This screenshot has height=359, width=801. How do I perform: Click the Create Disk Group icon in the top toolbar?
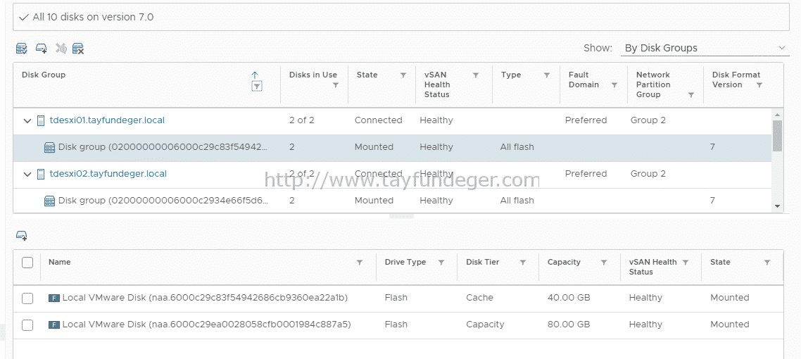tap(41, 49)
